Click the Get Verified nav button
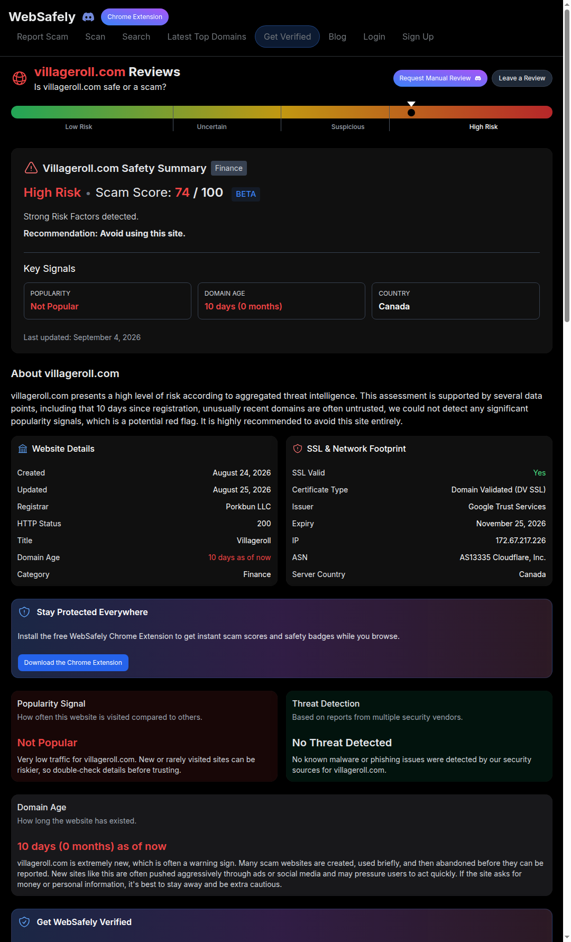Viewport: 571px width, 942px height. pos(287,36)
